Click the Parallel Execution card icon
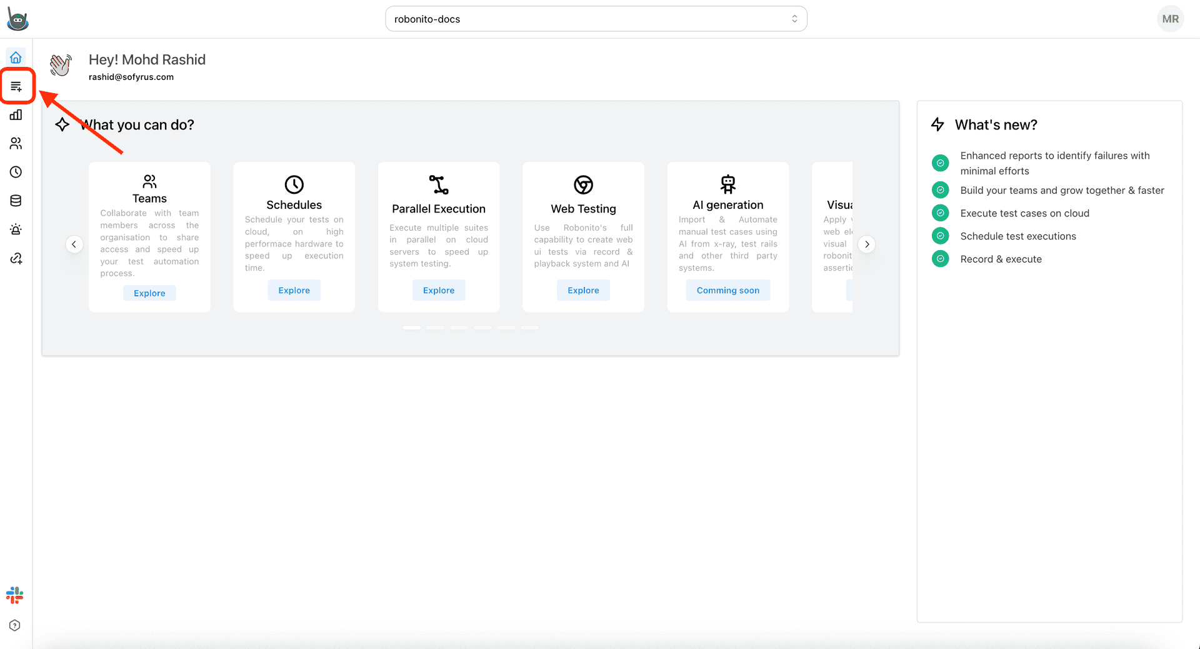The height and width of the screenshot is (649, 1200). pos(439,184)
